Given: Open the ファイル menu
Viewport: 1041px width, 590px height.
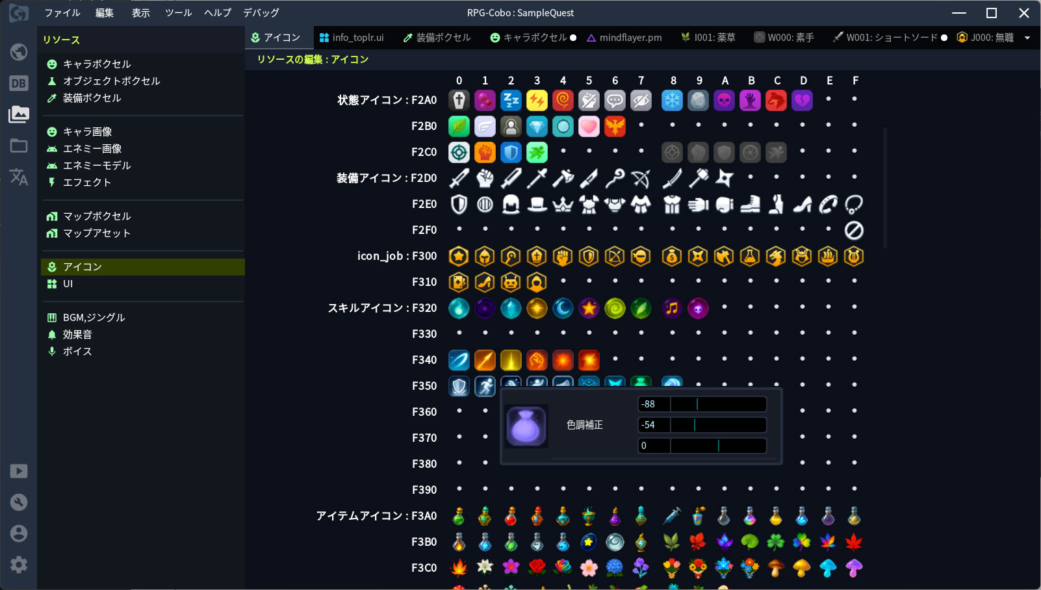Looking at the screenshot, I should [62, 13].
